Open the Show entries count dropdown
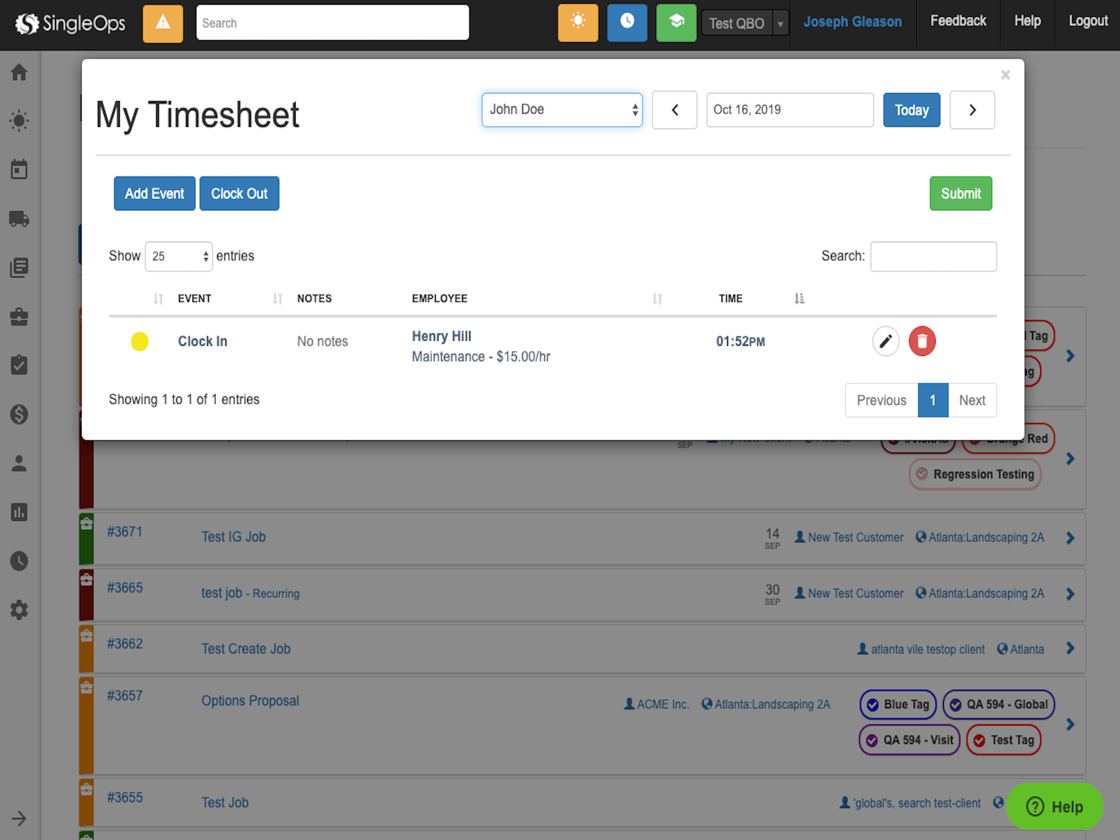Screen dimensions: 1120x840 pyautogui.click(x=179, y=256)
